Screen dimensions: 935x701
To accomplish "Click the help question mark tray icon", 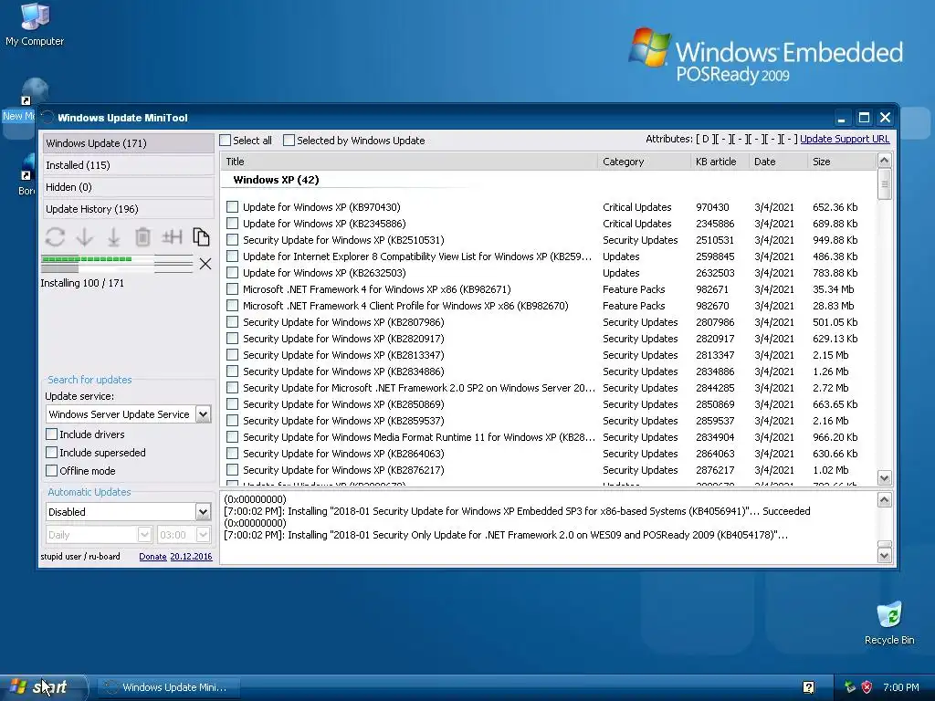I will tap(809, 687).
